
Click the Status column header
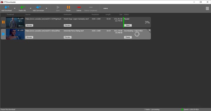coord(126,14)
